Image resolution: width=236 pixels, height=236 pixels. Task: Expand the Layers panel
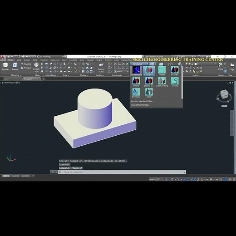tap(196, 75)
